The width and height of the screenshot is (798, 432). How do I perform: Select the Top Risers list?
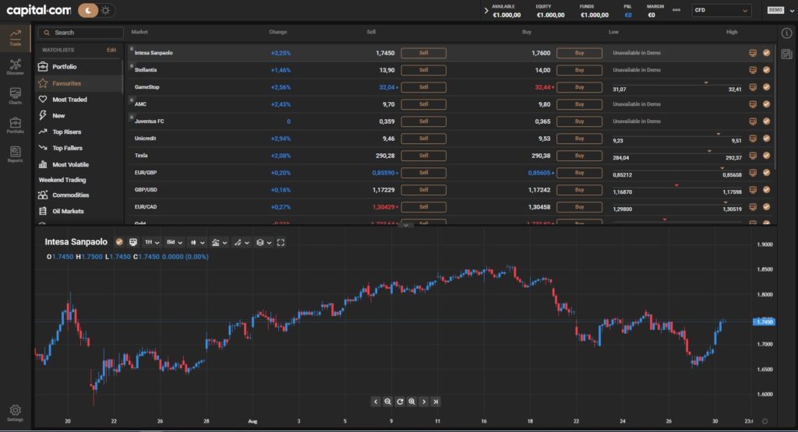[66, 132]
